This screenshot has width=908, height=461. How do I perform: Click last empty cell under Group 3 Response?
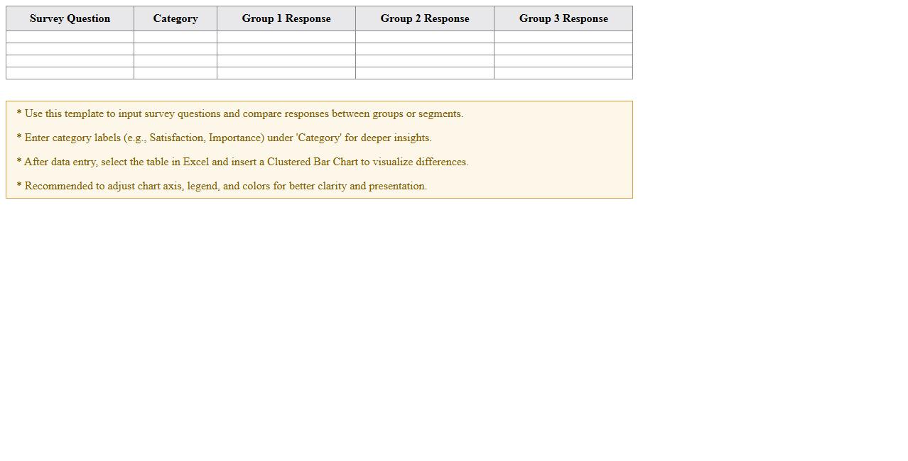pos(563,73)
